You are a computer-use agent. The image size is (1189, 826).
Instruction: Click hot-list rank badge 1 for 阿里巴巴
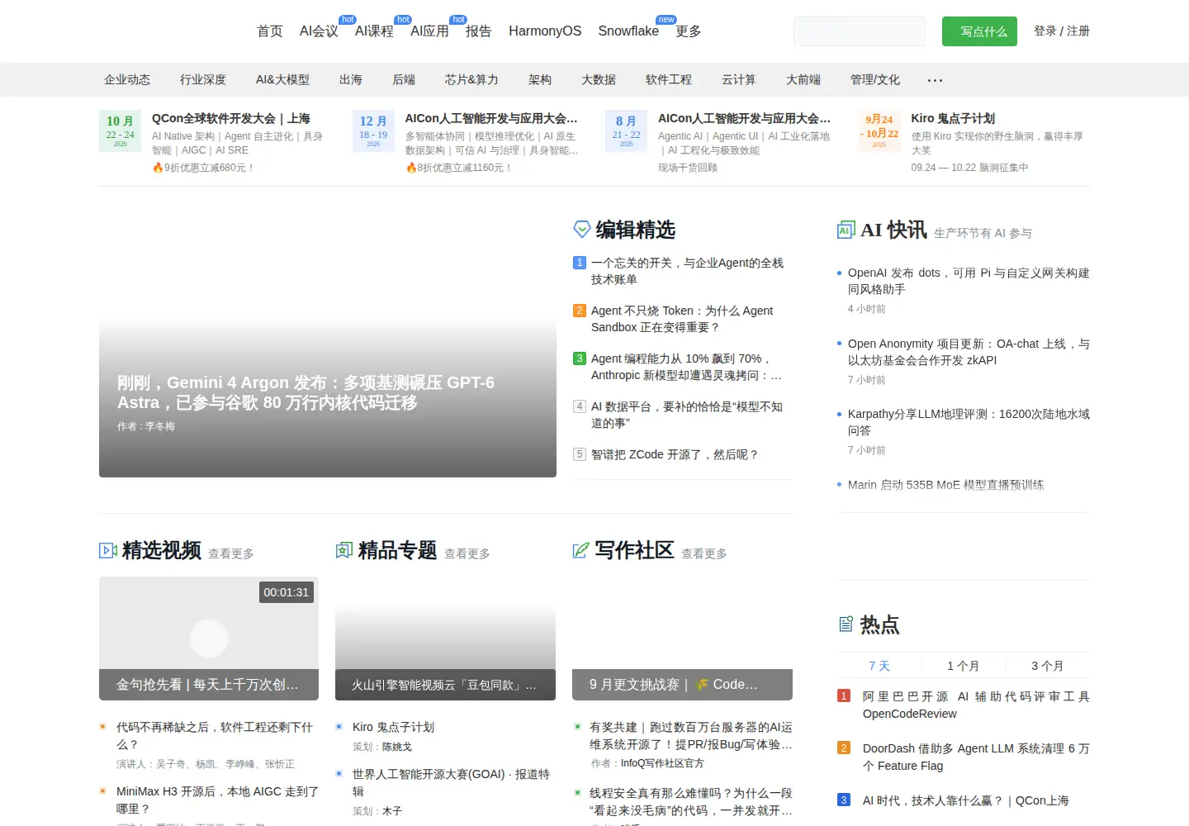pyautogui.click(x=844, y=696)
